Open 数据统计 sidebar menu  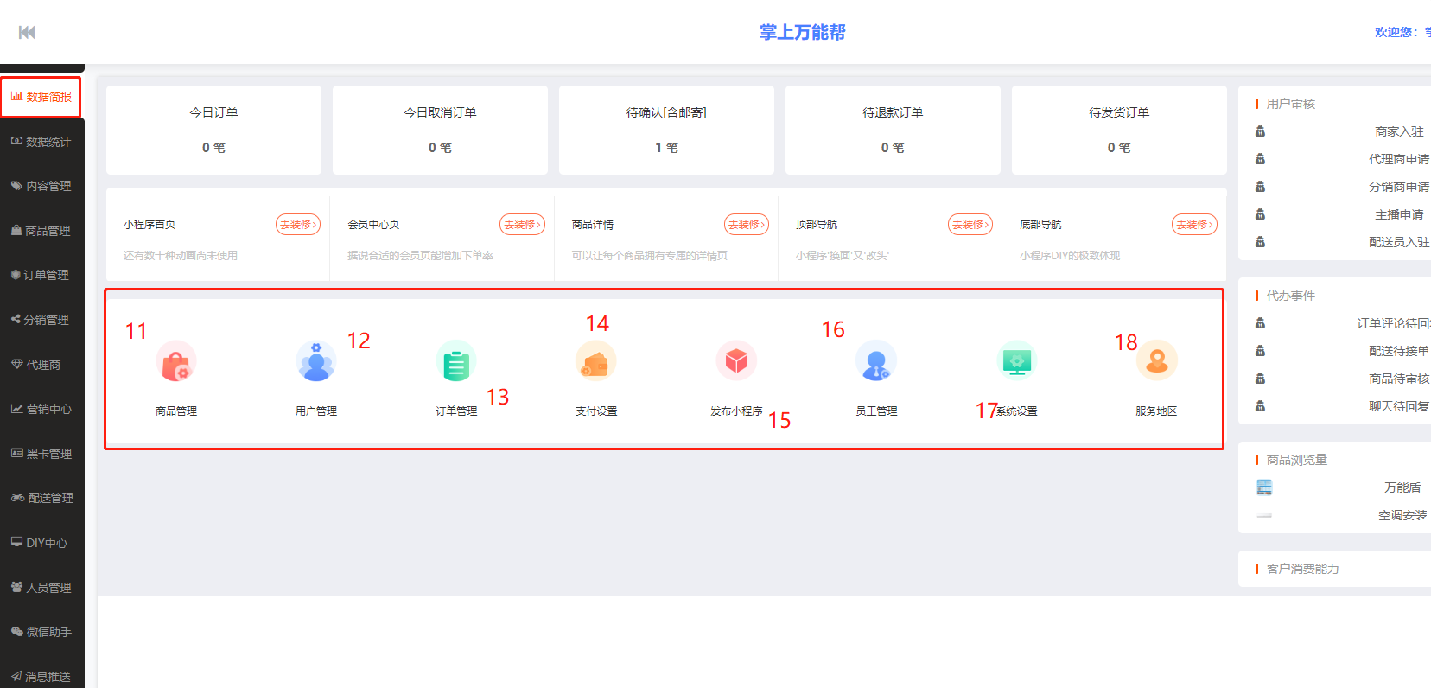click(x=41, y=142)
